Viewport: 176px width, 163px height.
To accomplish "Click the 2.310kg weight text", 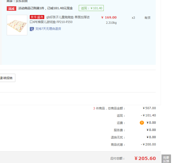I will pos(111,23).
